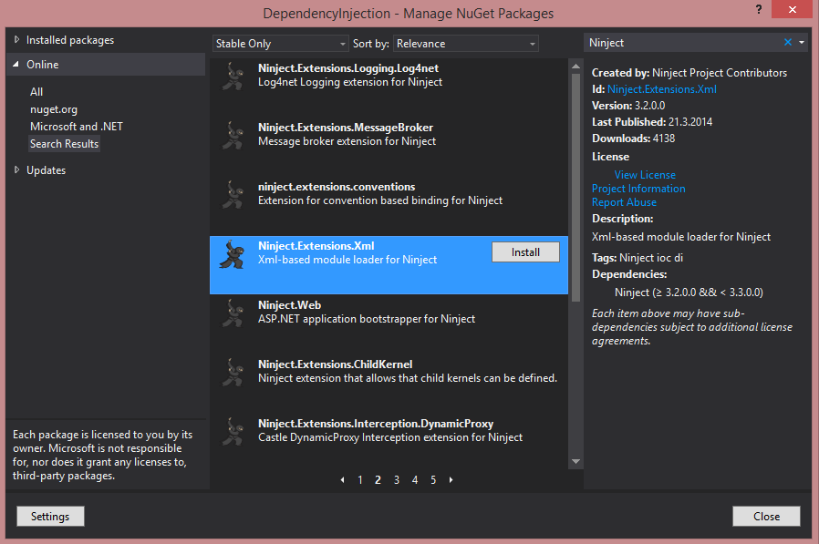
Task: Click the Downloads 4138 value
Action: [x=664, y=139]
